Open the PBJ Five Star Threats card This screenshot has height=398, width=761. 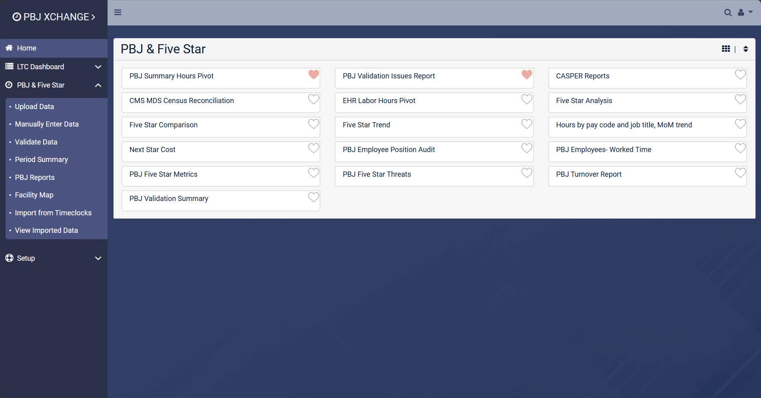pos(377,174)
